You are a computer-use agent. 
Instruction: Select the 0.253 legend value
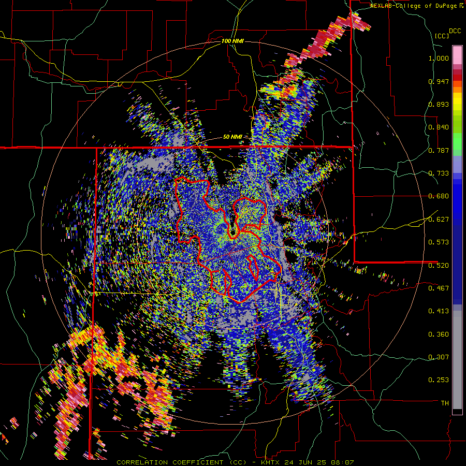coord(439,380)
